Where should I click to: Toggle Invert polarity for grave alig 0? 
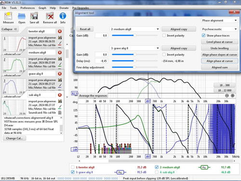pyautogui.click(x=164, y=55)
